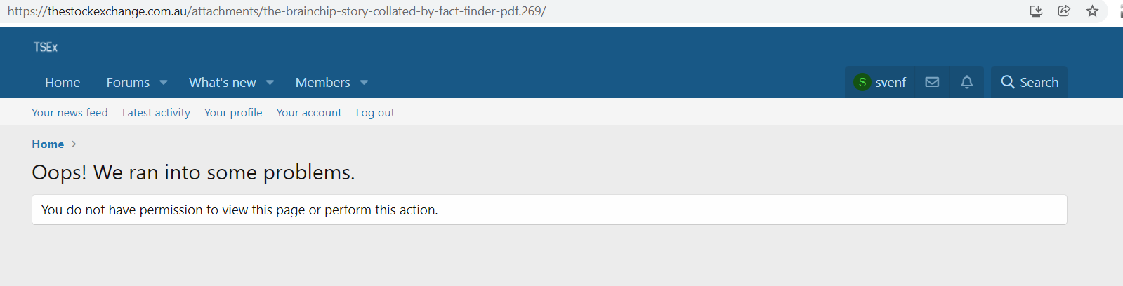Image resolution: width=1123 pixels, height=286 pixels.
Task: Expand the What's new dropdown arrow
Action: (x=270, y=83)
